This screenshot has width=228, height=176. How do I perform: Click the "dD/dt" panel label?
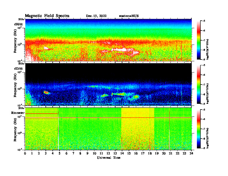[18, 68]
